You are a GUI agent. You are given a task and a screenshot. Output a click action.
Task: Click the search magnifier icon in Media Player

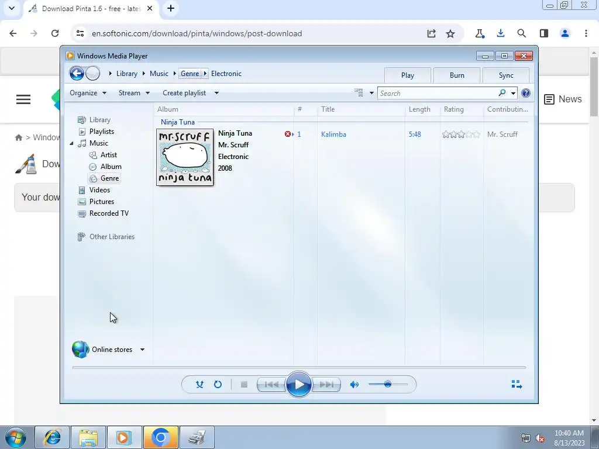click(x=502, y=93)
